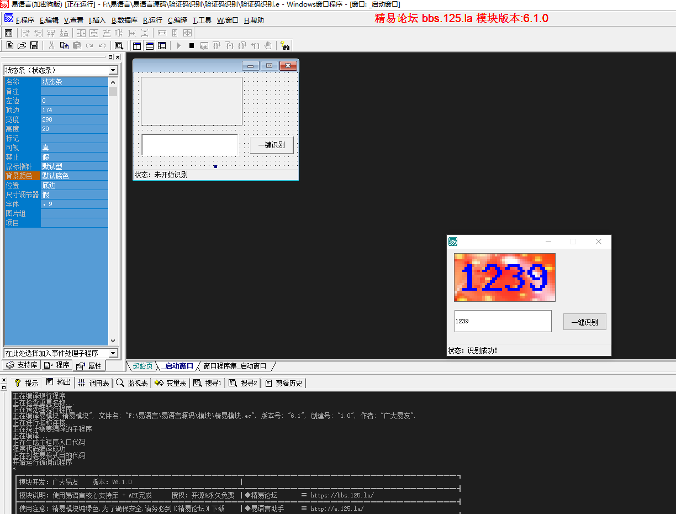
Task: Click the captcha result field showing 1239
Action: 503,321
